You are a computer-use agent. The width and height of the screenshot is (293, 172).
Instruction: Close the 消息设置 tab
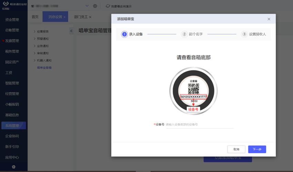coord(64,17)
